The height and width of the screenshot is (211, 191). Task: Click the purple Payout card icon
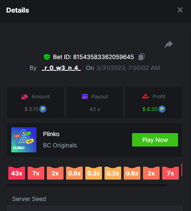(85, 96)
